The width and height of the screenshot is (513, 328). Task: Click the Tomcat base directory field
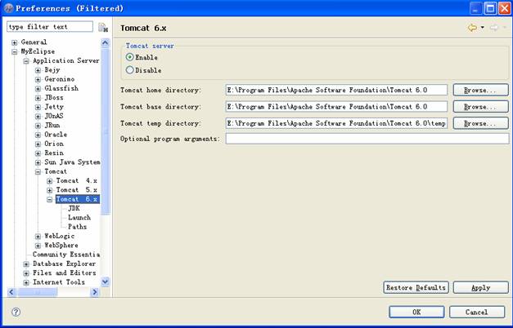click(x=336, y=106)
